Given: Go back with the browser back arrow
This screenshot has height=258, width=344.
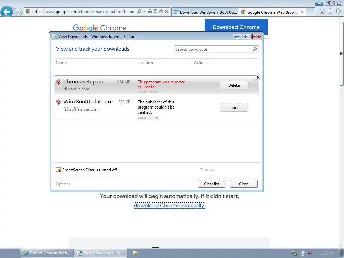Looking at the screenshot, I should pyautogui.click(x=7, y=12).
